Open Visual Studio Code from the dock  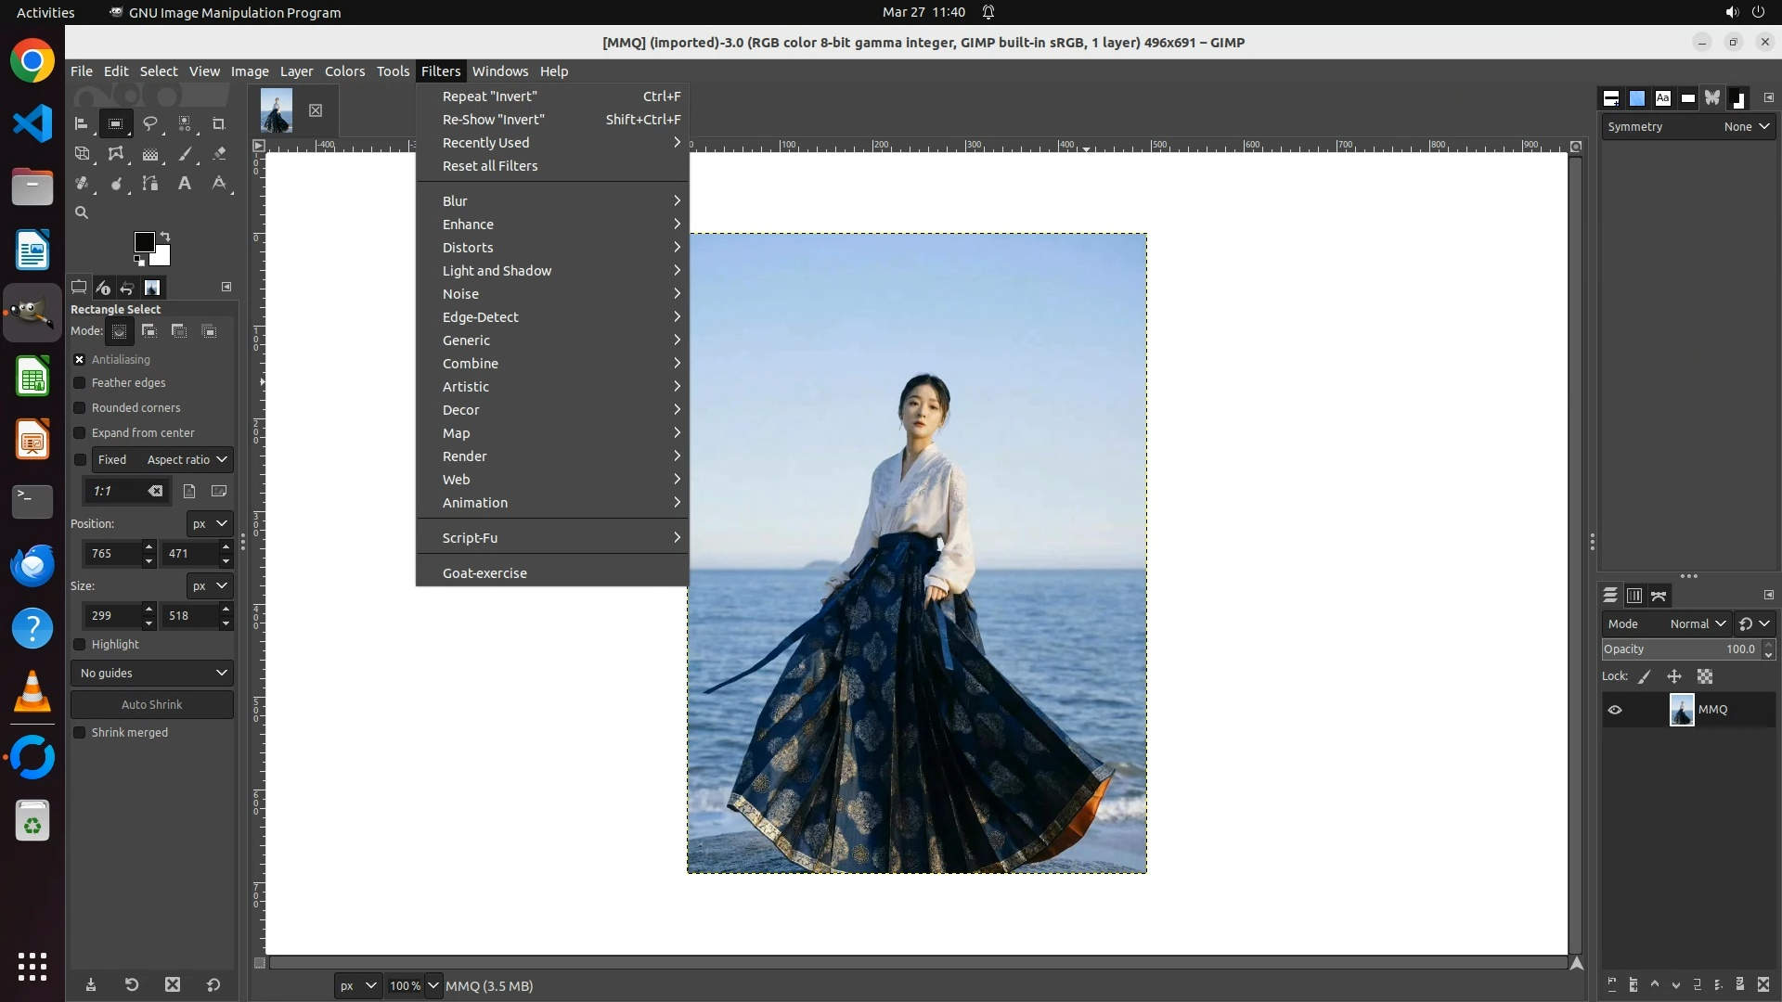point(32,123)
